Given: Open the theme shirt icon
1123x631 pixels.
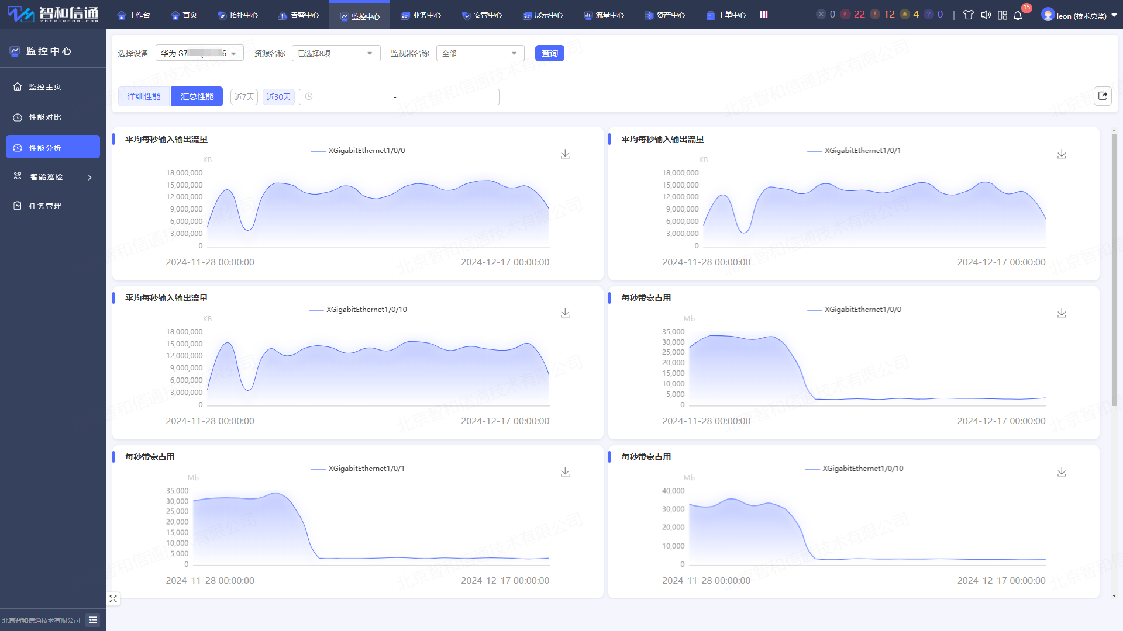Looking at the screenshot, I should pos(969,15).
